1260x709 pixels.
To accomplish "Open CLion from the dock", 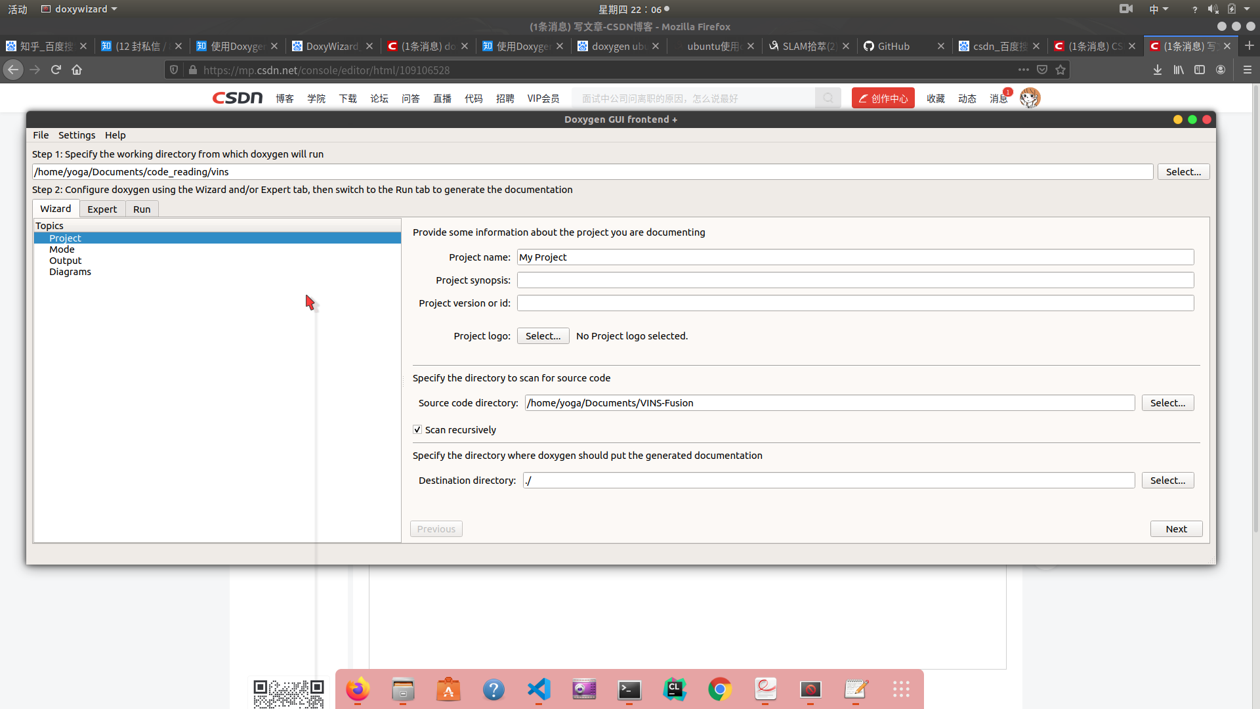I will pyautogui.click(x=675, y=689).
